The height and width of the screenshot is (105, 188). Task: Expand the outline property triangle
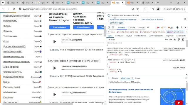[119, 62]
